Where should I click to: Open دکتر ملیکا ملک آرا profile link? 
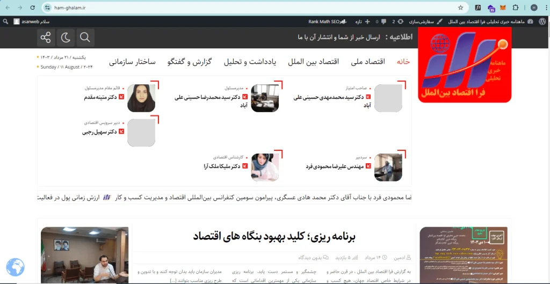click(x=222, y=166)
